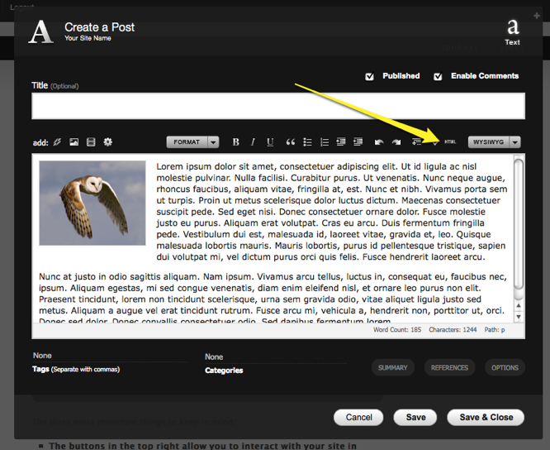Click the undo arrow icon
Viewport: 550px width, 450px height.
[x=379, y=142]
